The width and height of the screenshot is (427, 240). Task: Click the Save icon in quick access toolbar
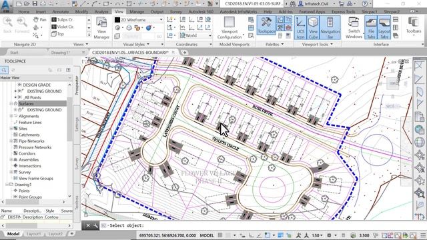[35, 4]
